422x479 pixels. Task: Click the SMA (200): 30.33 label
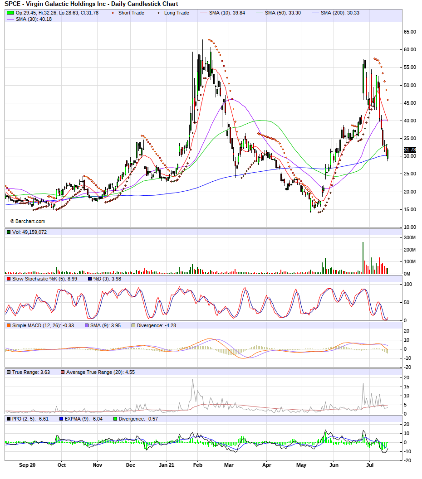tap(340, 13)
